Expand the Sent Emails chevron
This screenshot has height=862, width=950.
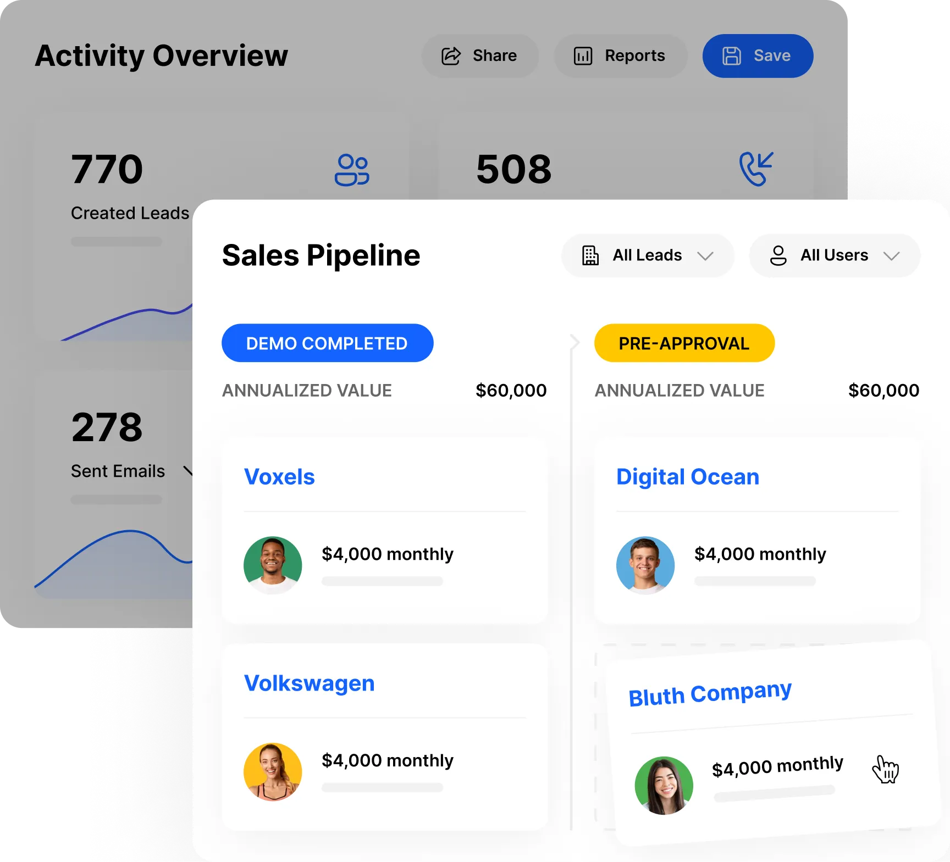(x=187, y=471)
